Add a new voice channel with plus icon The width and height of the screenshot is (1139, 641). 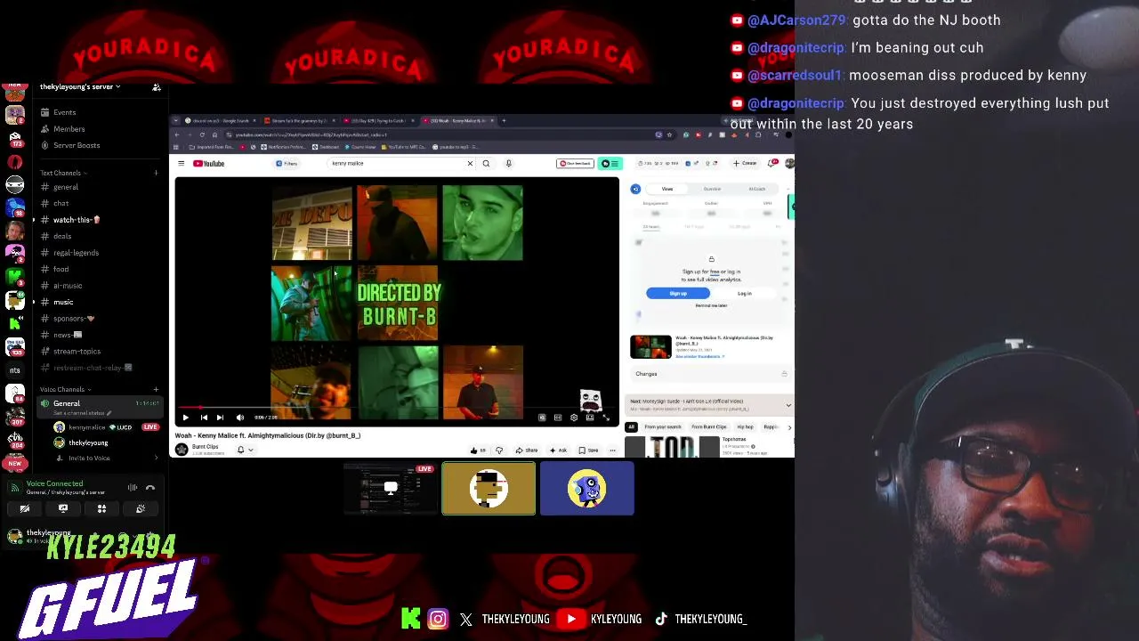156,389
